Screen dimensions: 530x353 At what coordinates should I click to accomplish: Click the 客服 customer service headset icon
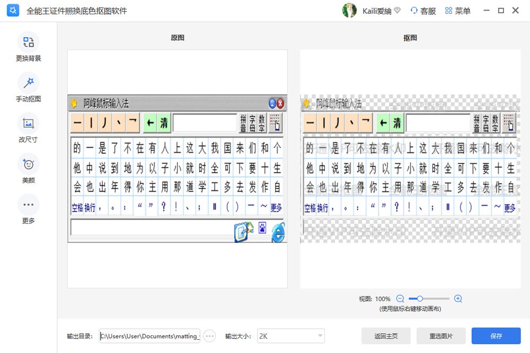point(414,11)
